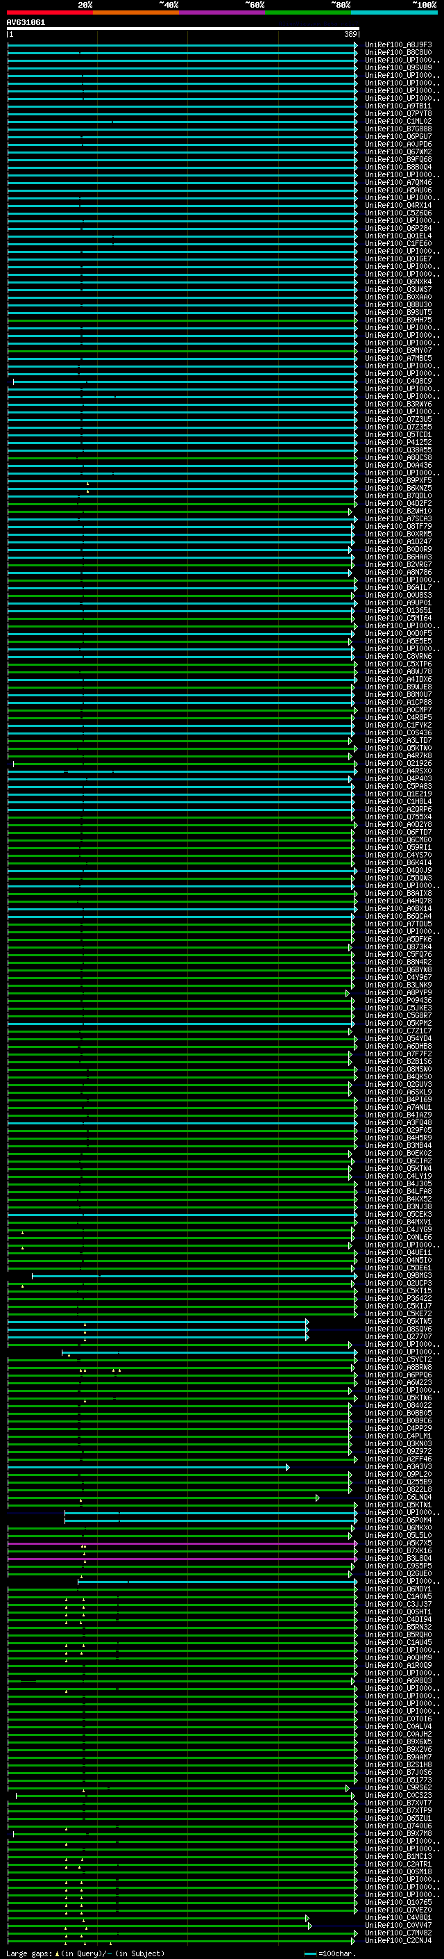The image size is (444, 1959).
Task: Click UniRef100_Q9BMG3 entry
Action: 398,1276
